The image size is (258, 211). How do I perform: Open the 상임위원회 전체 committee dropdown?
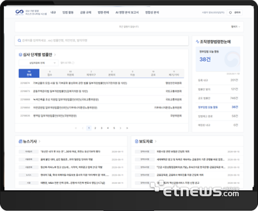point(38,63)
